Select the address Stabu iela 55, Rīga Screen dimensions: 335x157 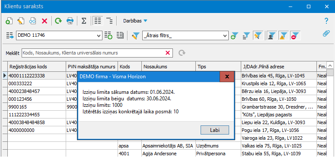point(279,154)
